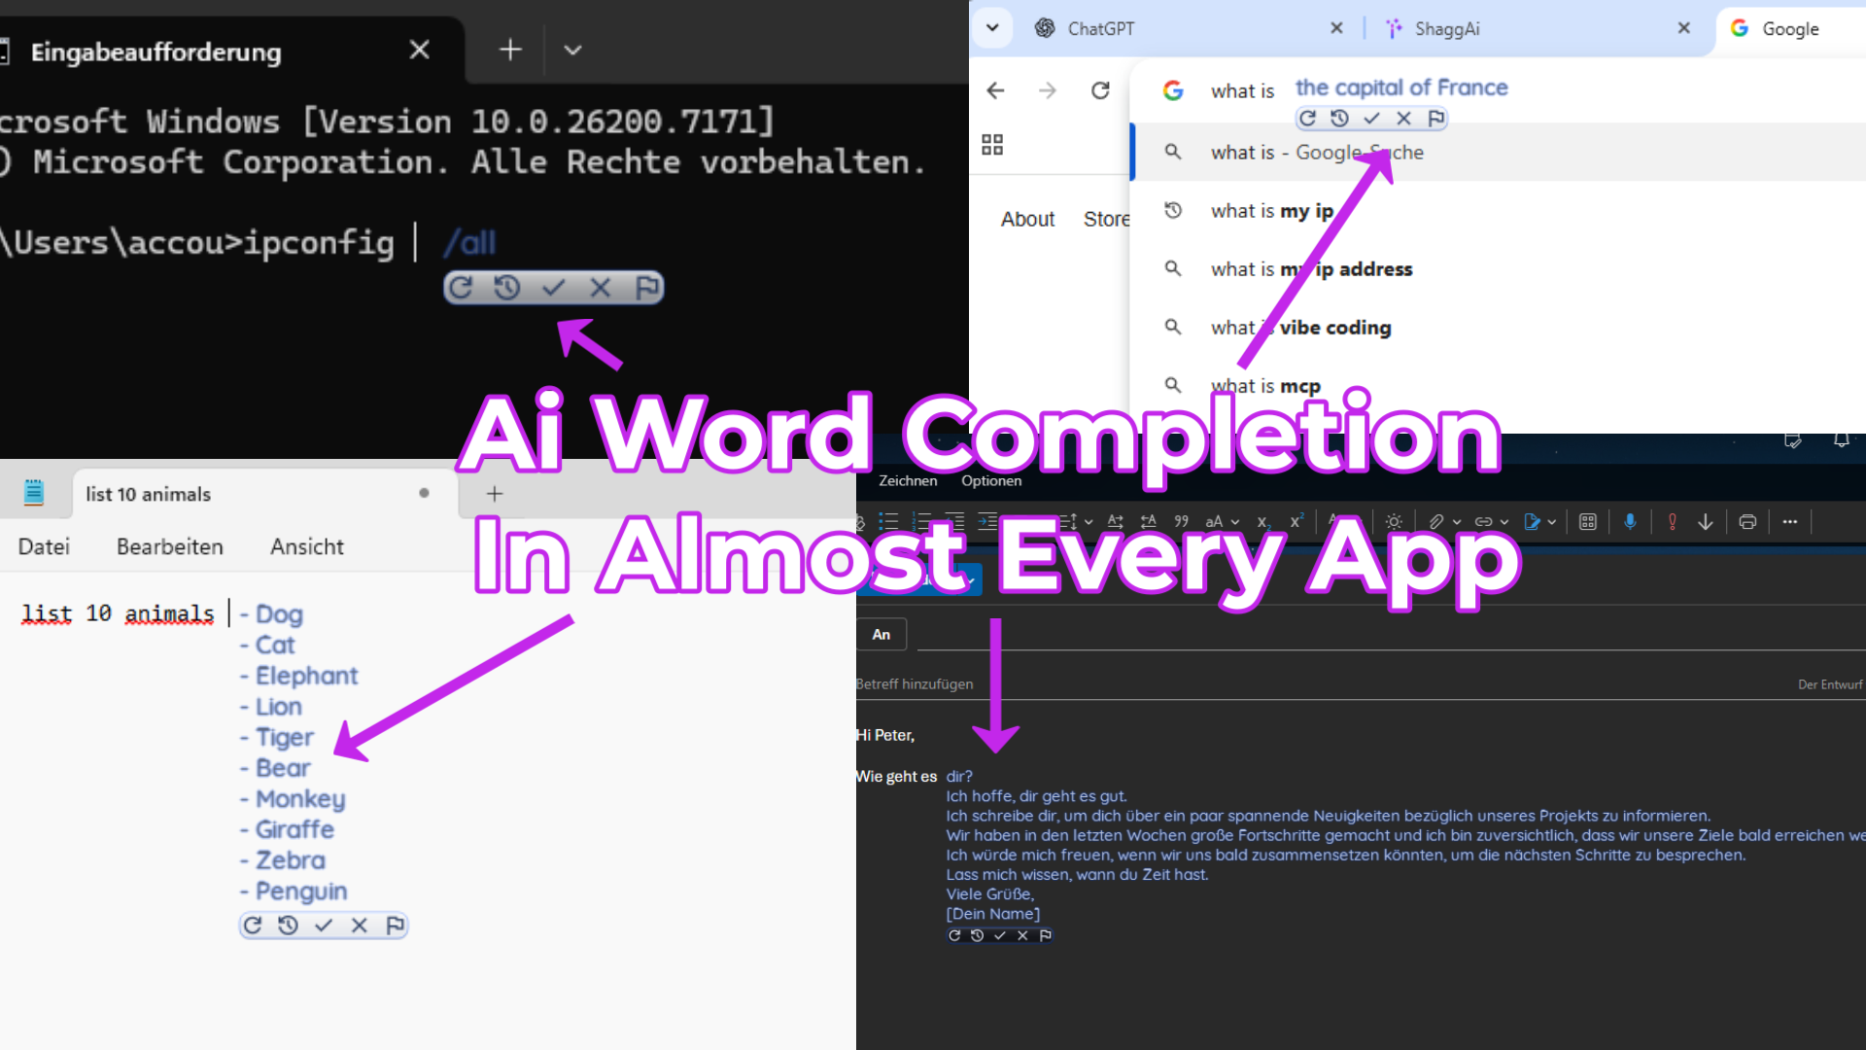This screenshot has height=1050, width=1866.
Task: Regenerate the animal list AI suggestion in Notepad
Action: coord(254,925)
